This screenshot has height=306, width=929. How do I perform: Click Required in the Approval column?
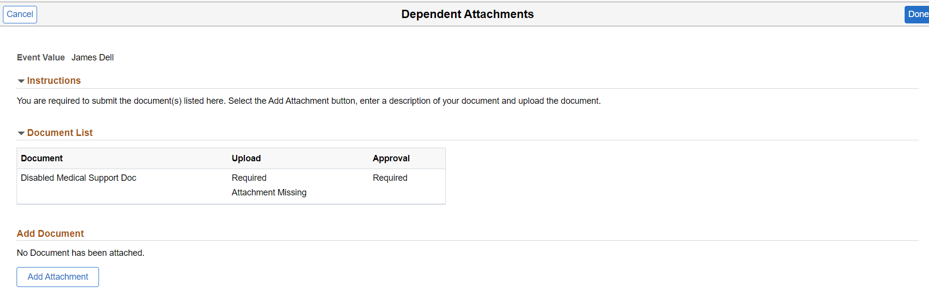pos(390,178)
